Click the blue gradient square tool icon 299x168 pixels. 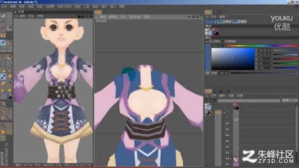tap(9, 97)
